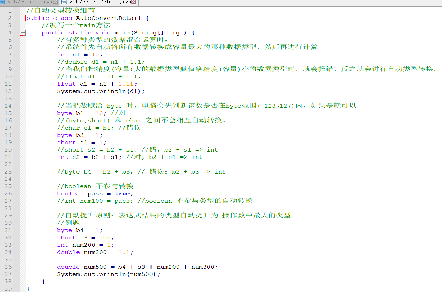This screenshot has height=292, width=442.
Task: Click 'byte b1 = 10;' statement
Action: pyautogui.click(x=82, y=113)
